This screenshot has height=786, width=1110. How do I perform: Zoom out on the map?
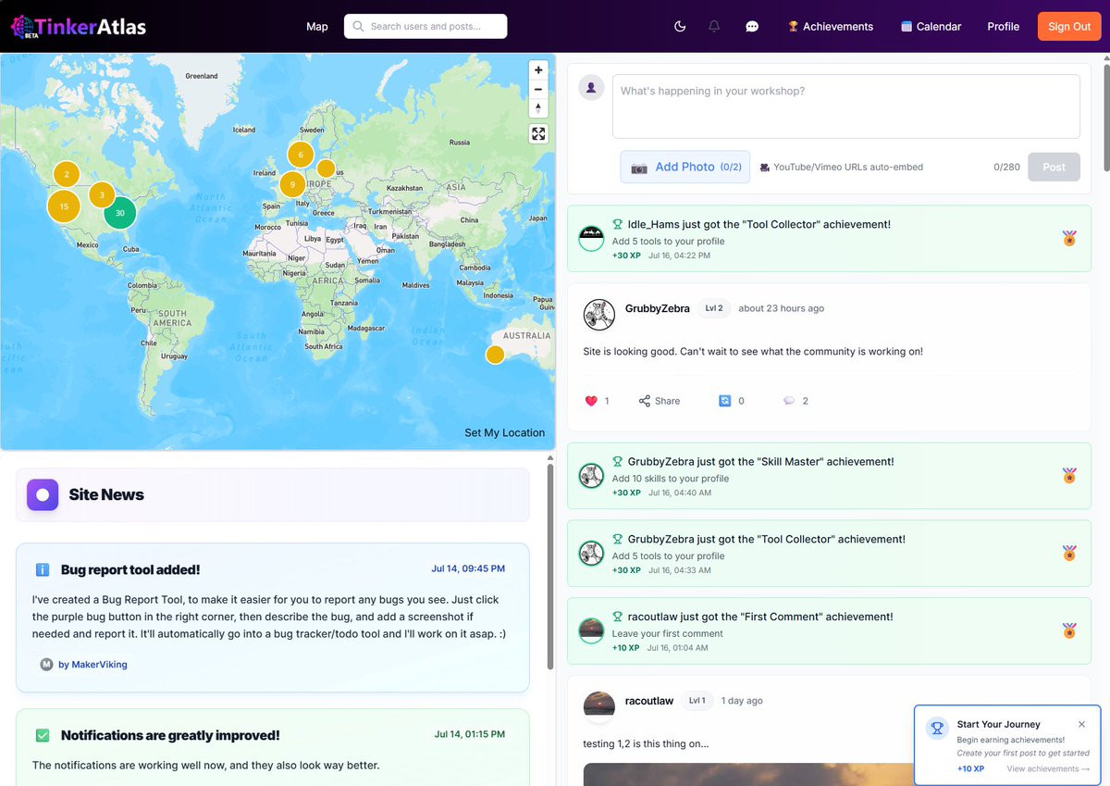(538, 90)
